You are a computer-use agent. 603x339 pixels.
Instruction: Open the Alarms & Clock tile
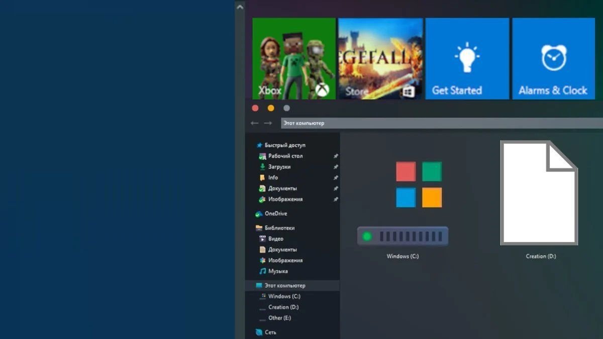tap(553, 59)
